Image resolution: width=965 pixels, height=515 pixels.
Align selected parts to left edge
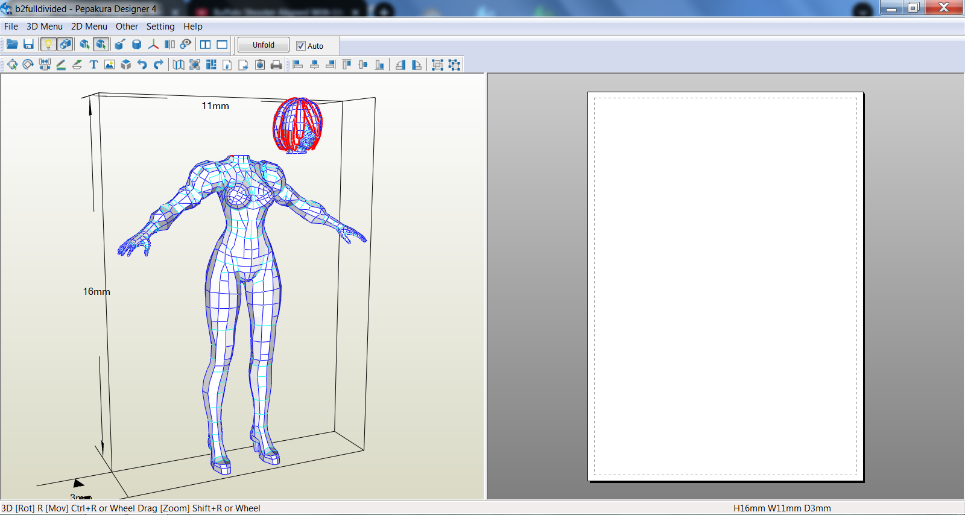[x=298, y=65]
